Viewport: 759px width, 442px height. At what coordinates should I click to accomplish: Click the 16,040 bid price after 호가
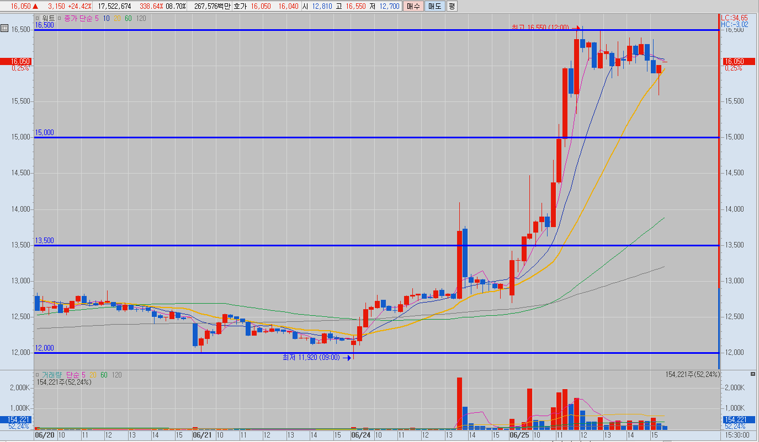point(289,6)
